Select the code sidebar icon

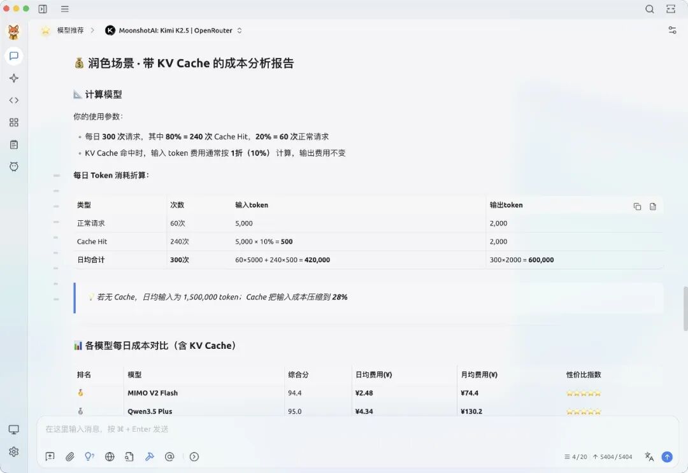[x=13, y=100]
